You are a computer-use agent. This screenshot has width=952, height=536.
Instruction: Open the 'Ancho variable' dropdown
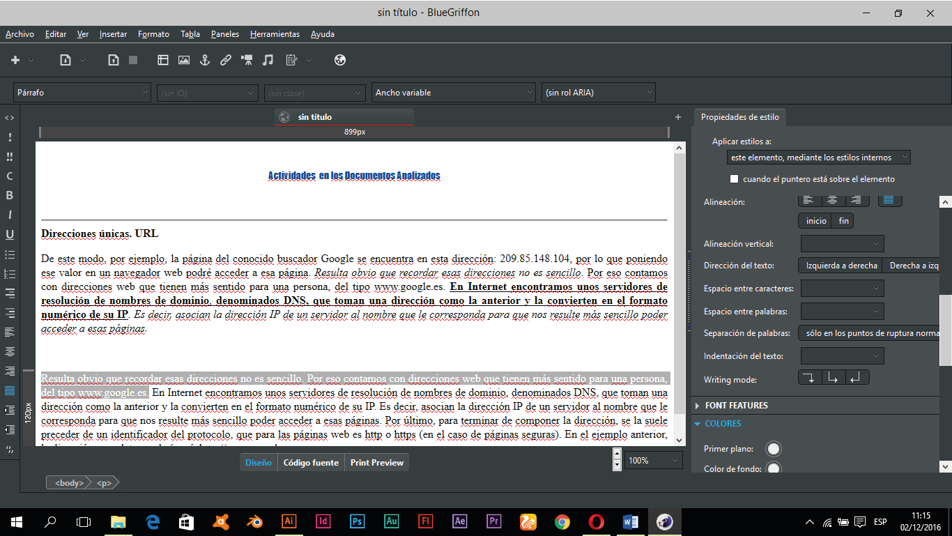point(454,92)
